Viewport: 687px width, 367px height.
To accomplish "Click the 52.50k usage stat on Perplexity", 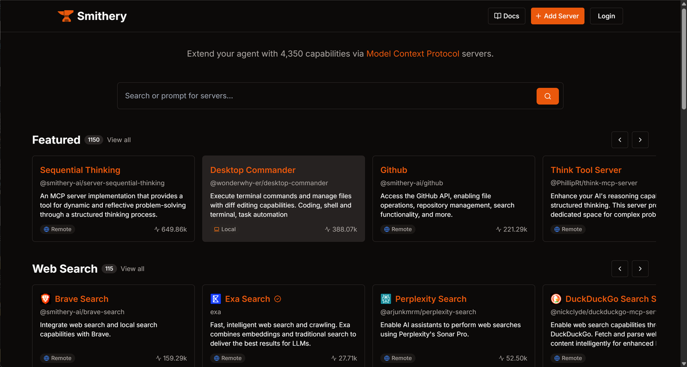I will coord(513,358).
